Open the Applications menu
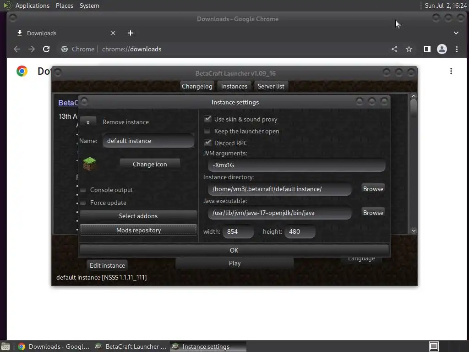This screenshot has height=352, width=469. [x=33, y=5]
